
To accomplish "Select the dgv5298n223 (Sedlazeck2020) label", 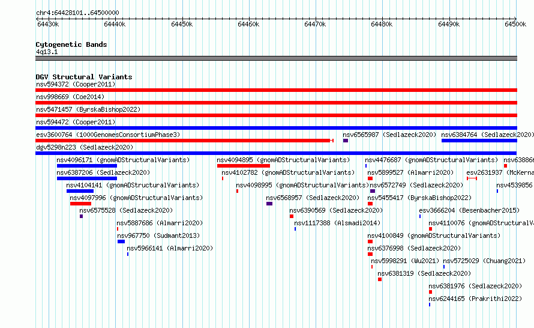I will coord(85,147).
